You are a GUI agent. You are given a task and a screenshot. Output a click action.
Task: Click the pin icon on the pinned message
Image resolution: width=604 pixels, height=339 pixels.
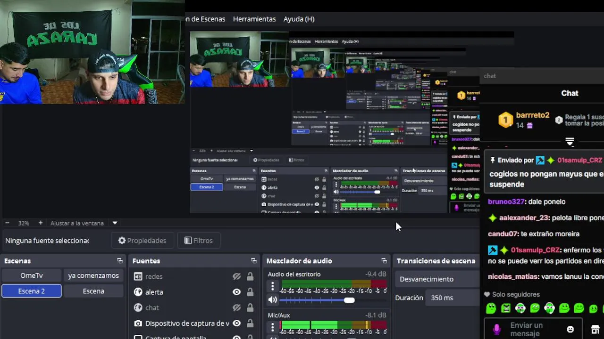coord(493,160)
